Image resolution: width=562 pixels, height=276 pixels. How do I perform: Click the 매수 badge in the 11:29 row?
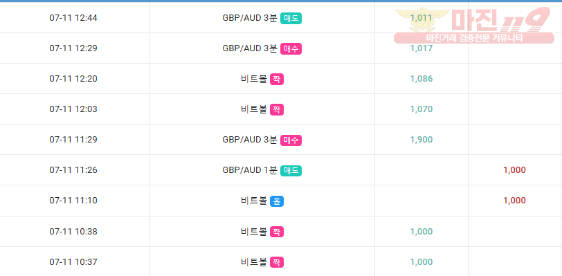coord(291,140)
